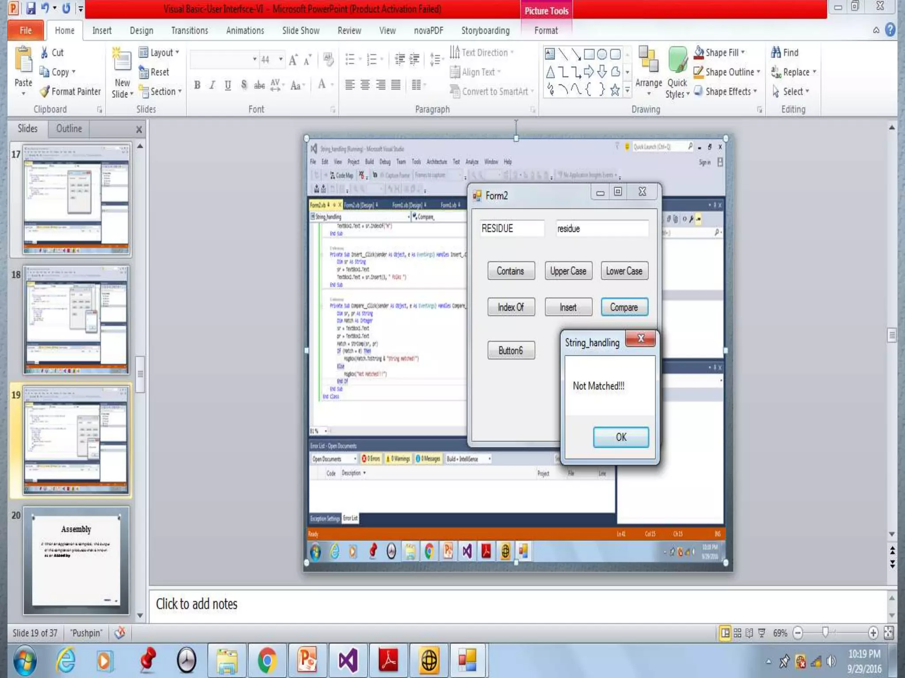Switch to the Outline pane tab
The image size is (905, 678).
click(x=69, y=128)
